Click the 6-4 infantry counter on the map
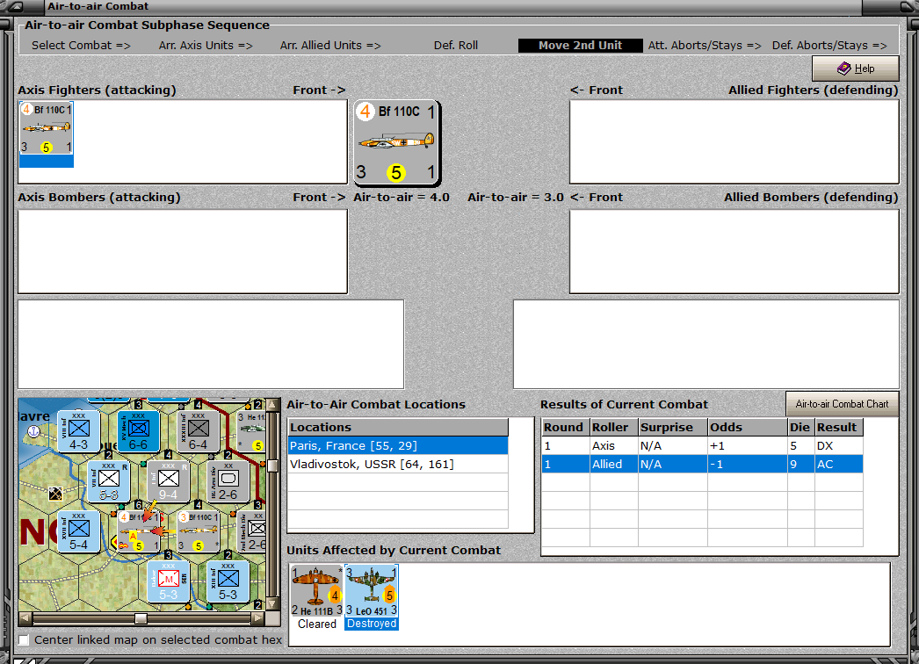The height and width of the screenshot is (664, 919). (x=198, y=430)
